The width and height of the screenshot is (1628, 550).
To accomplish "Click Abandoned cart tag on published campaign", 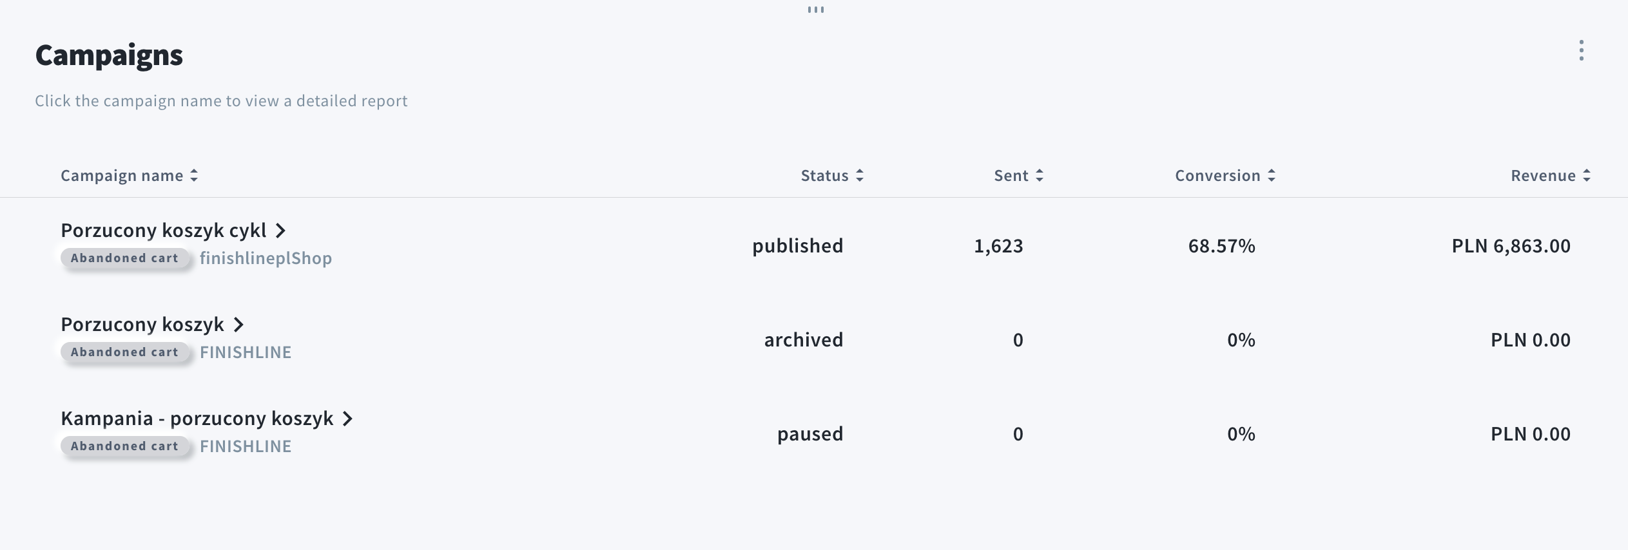I will click(x=124, y=258).
